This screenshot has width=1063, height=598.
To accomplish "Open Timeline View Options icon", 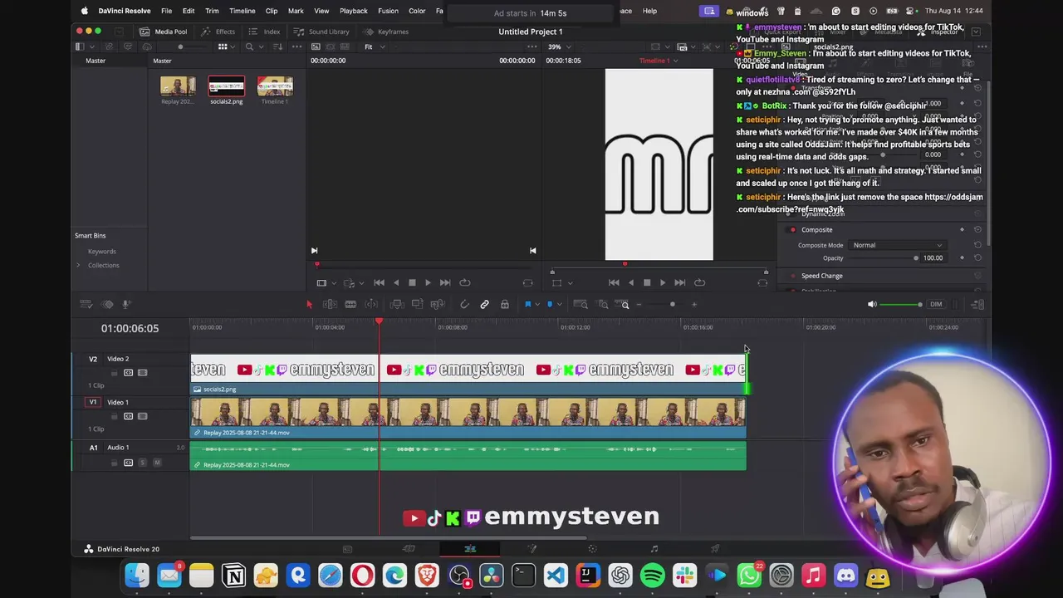I will [x=86, y=305].
